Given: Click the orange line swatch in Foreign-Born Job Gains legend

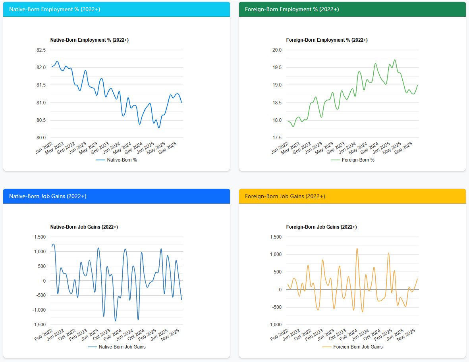Looking at the screenshot, I should coord(327,347).
